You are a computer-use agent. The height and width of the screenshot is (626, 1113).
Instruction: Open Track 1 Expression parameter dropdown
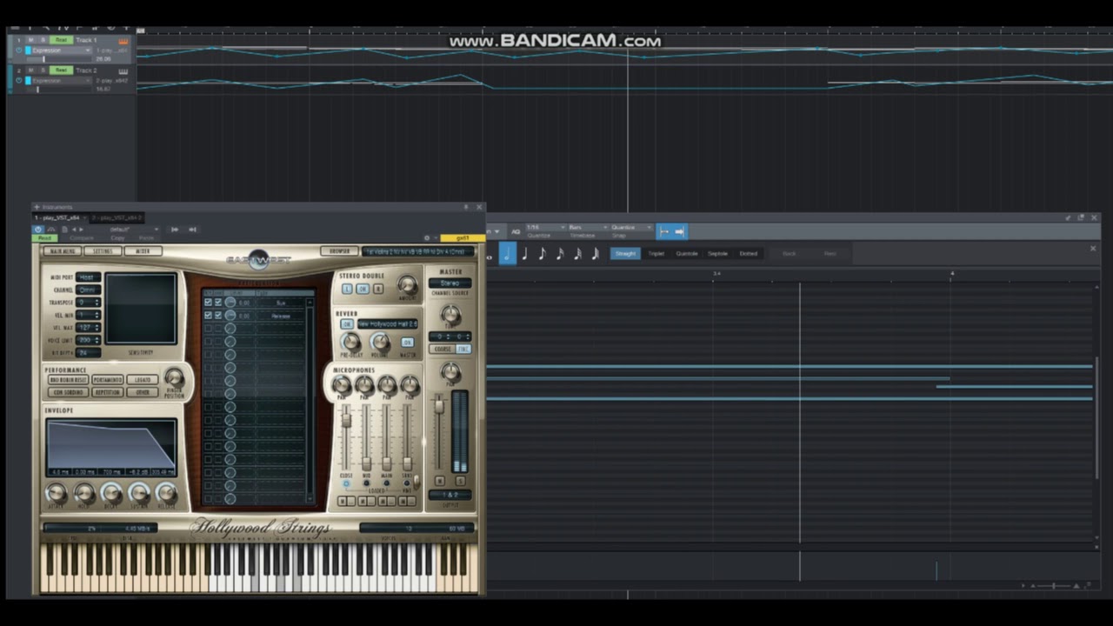pyautogui.click(x=60, y=50)
